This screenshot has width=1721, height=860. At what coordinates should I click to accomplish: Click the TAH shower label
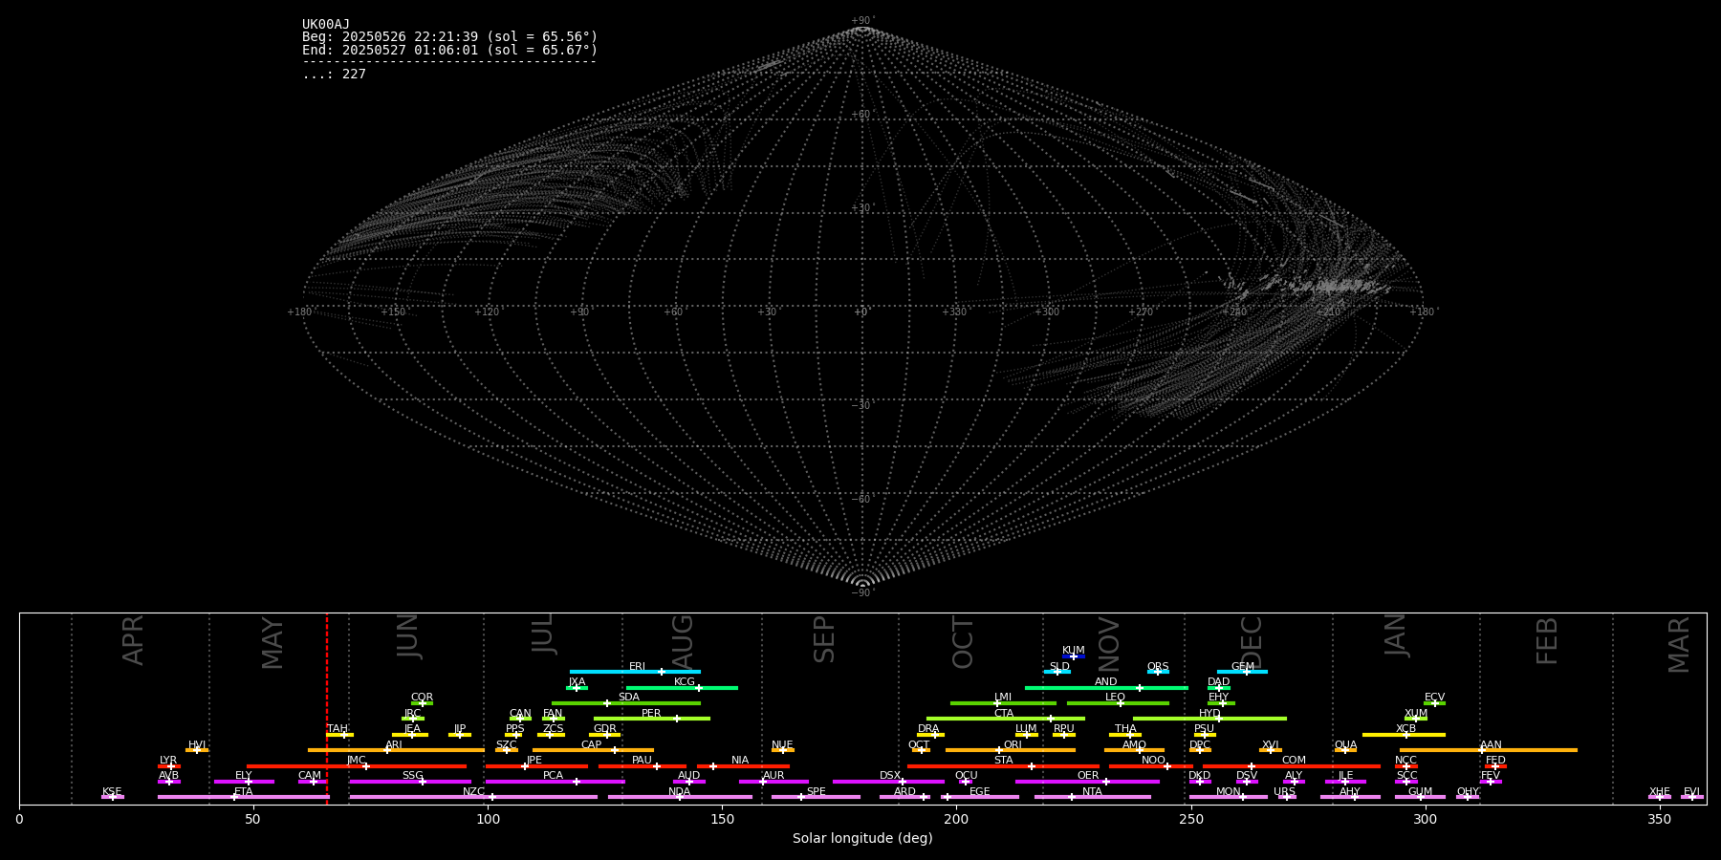coord(338,729)
